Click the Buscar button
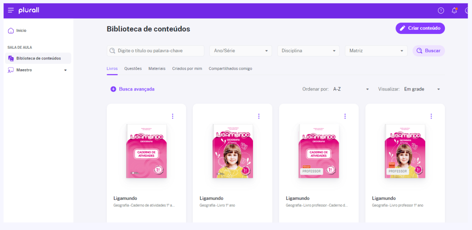 pyautogui.click(x=429, y=51)
